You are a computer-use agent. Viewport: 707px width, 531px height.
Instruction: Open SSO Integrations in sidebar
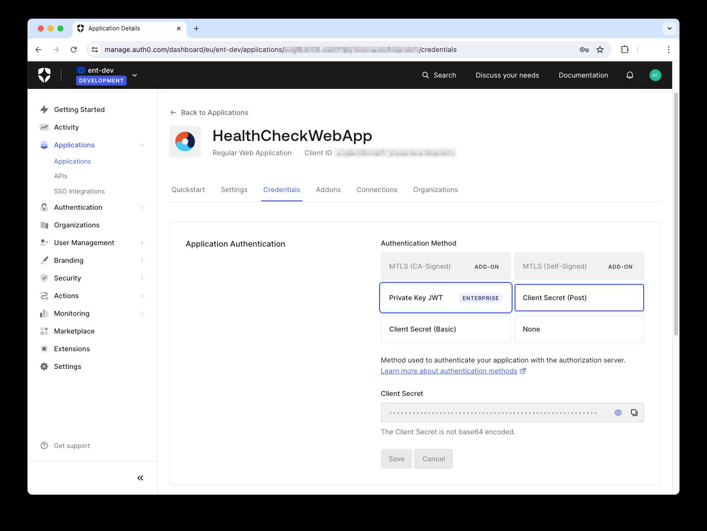80,191
